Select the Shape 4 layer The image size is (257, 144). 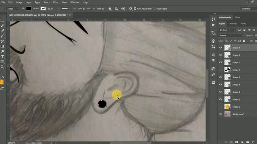click(237, 84)
